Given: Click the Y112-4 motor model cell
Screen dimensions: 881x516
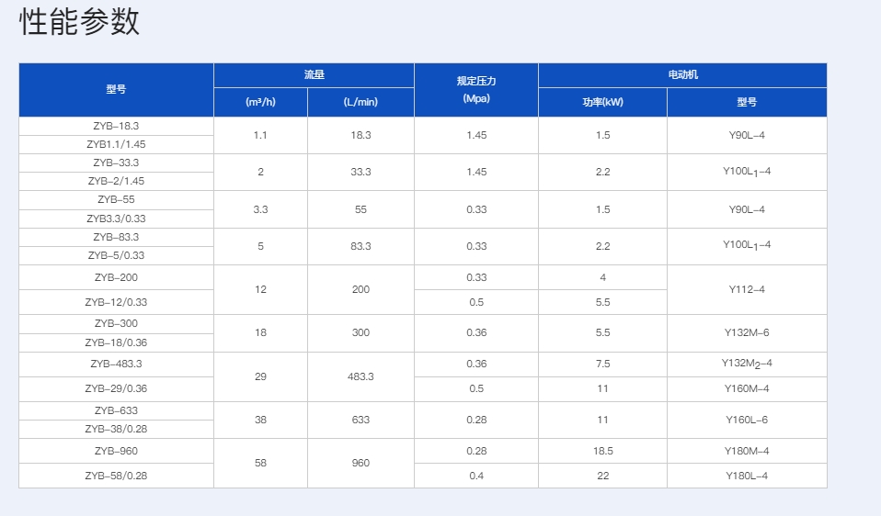Looking at the screenshot, I should click(x=747, y=289).
